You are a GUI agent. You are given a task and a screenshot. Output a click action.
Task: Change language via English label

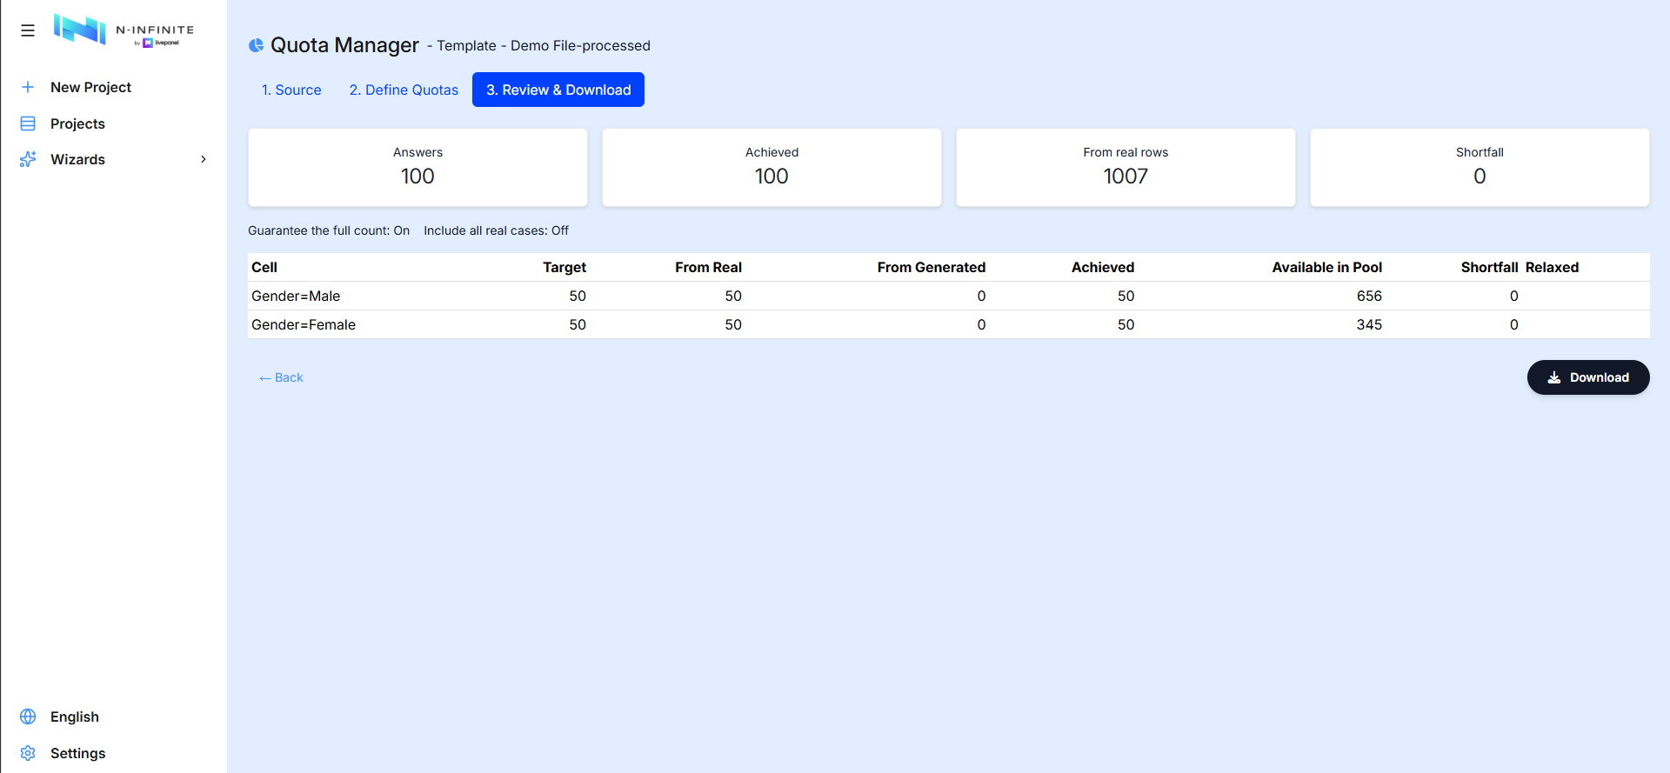click(75, 716)
